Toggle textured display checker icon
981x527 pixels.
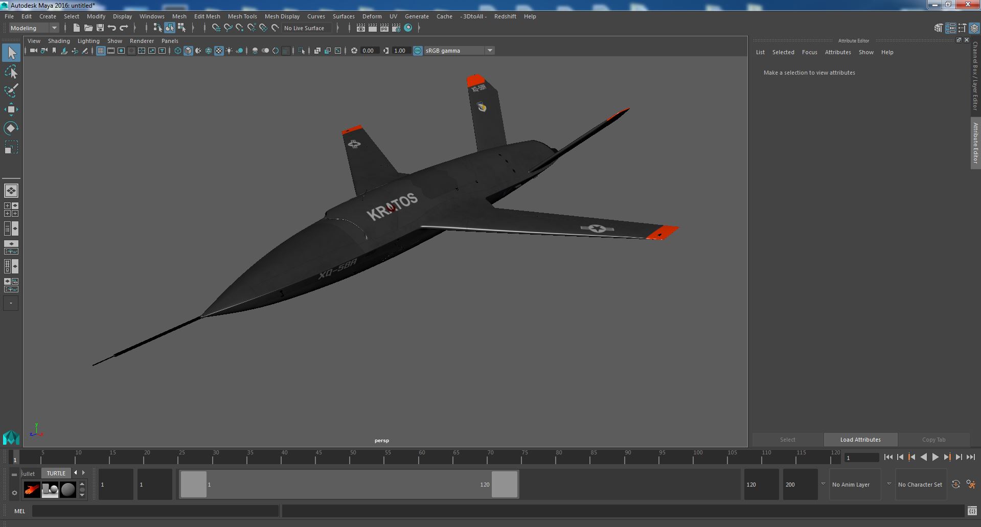coord(219,51)
